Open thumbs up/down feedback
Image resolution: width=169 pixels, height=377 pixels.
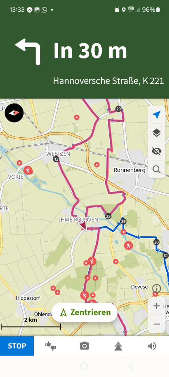(x=50, y=346)
